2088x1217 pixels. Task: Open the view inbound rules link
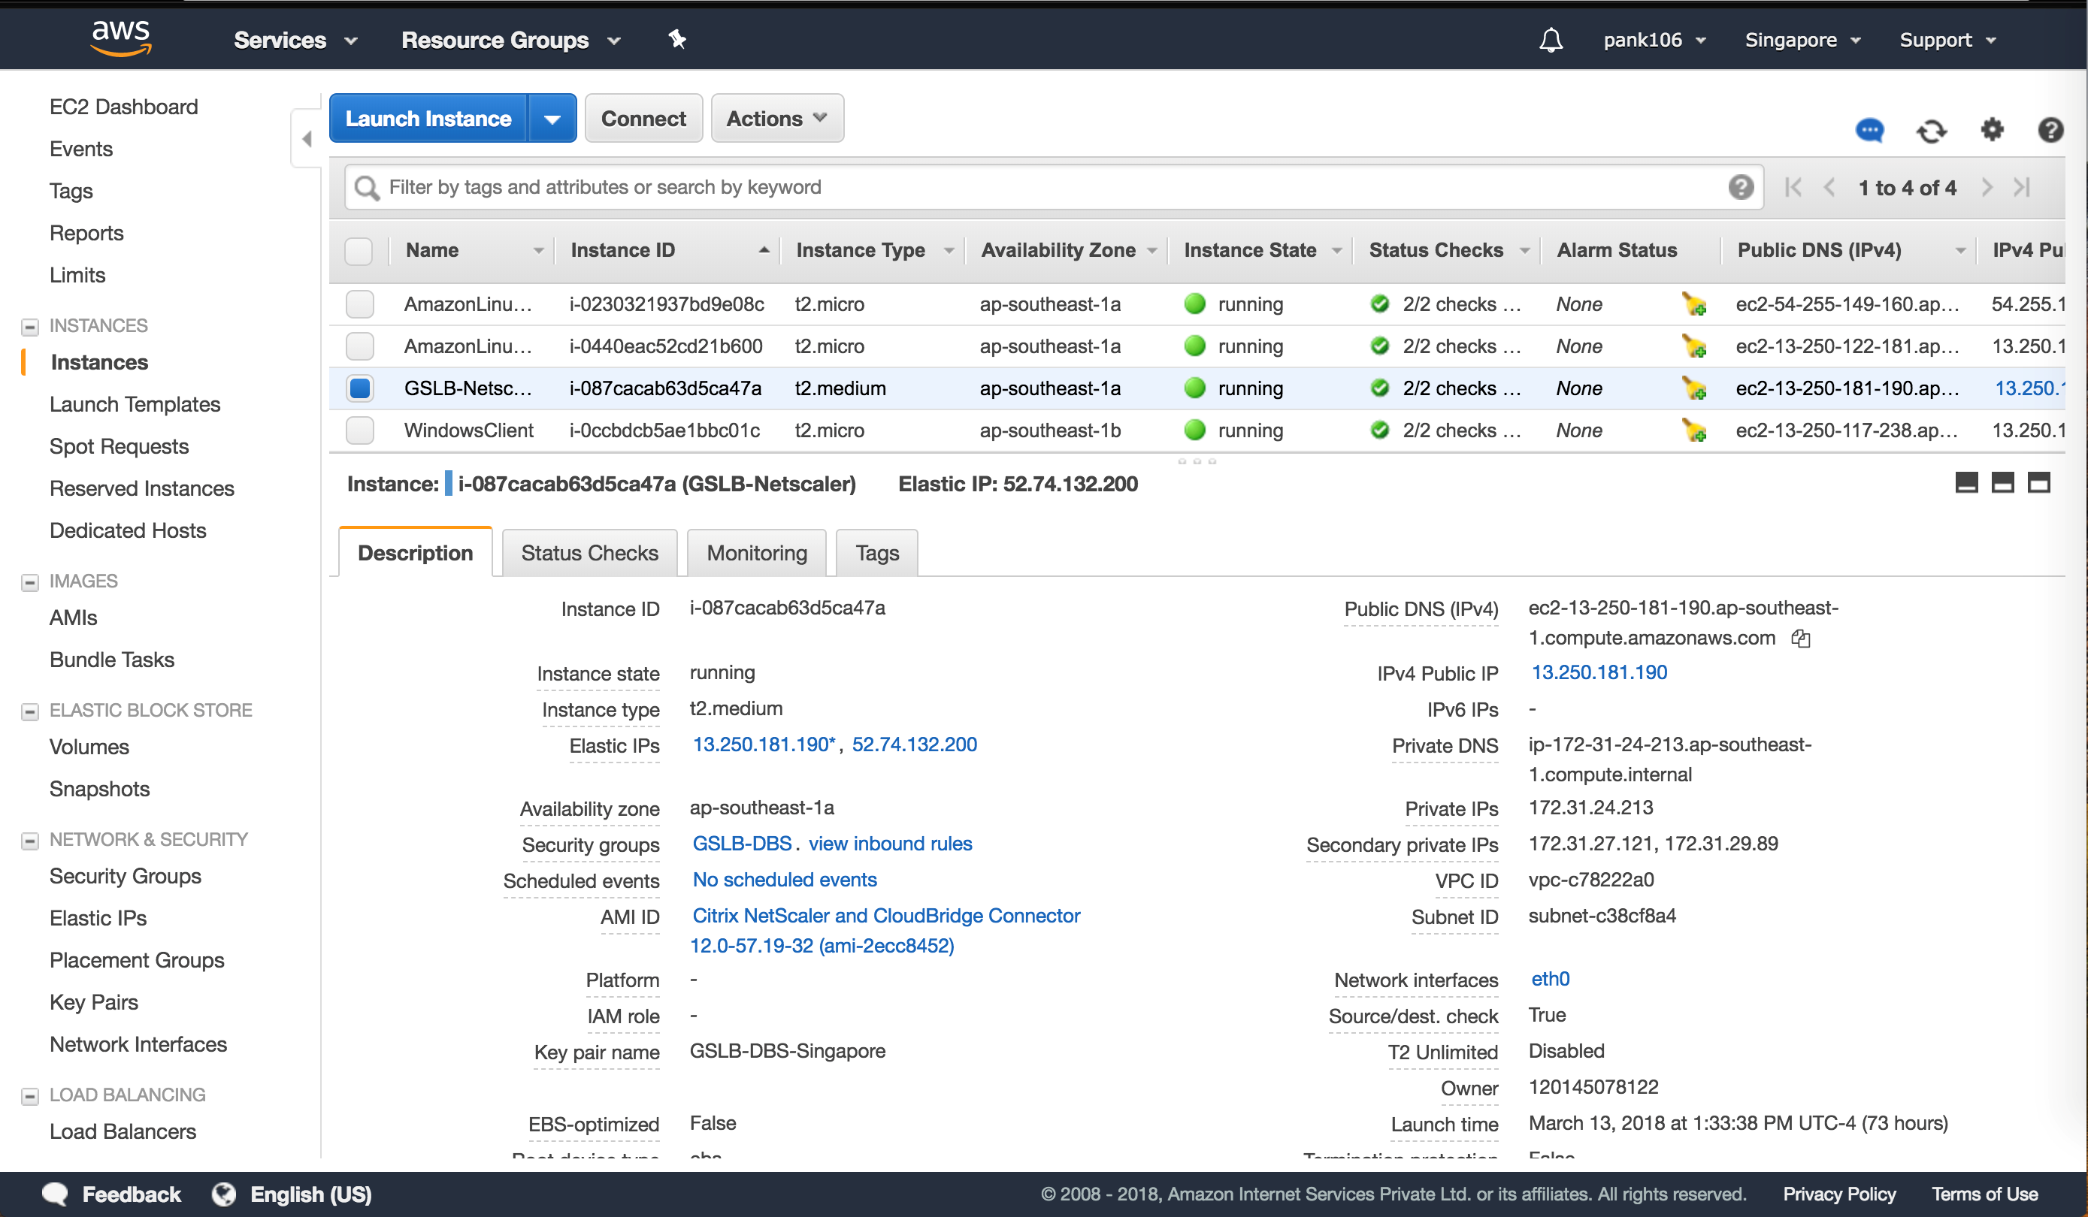pos(890,844)
